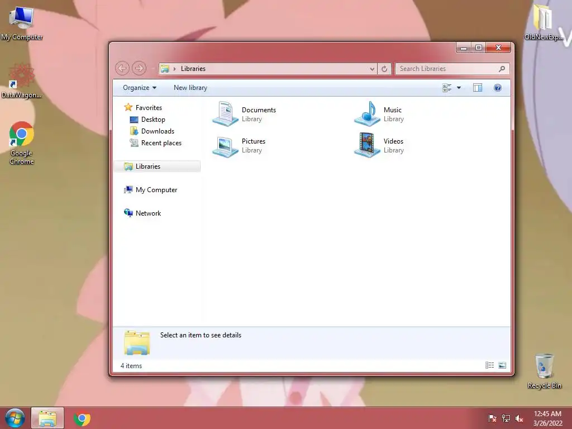Image resolution: width=572 pixels, height=429 pixels.
Task: Select Desktop under Favorites
Action: tap(147, 120)
